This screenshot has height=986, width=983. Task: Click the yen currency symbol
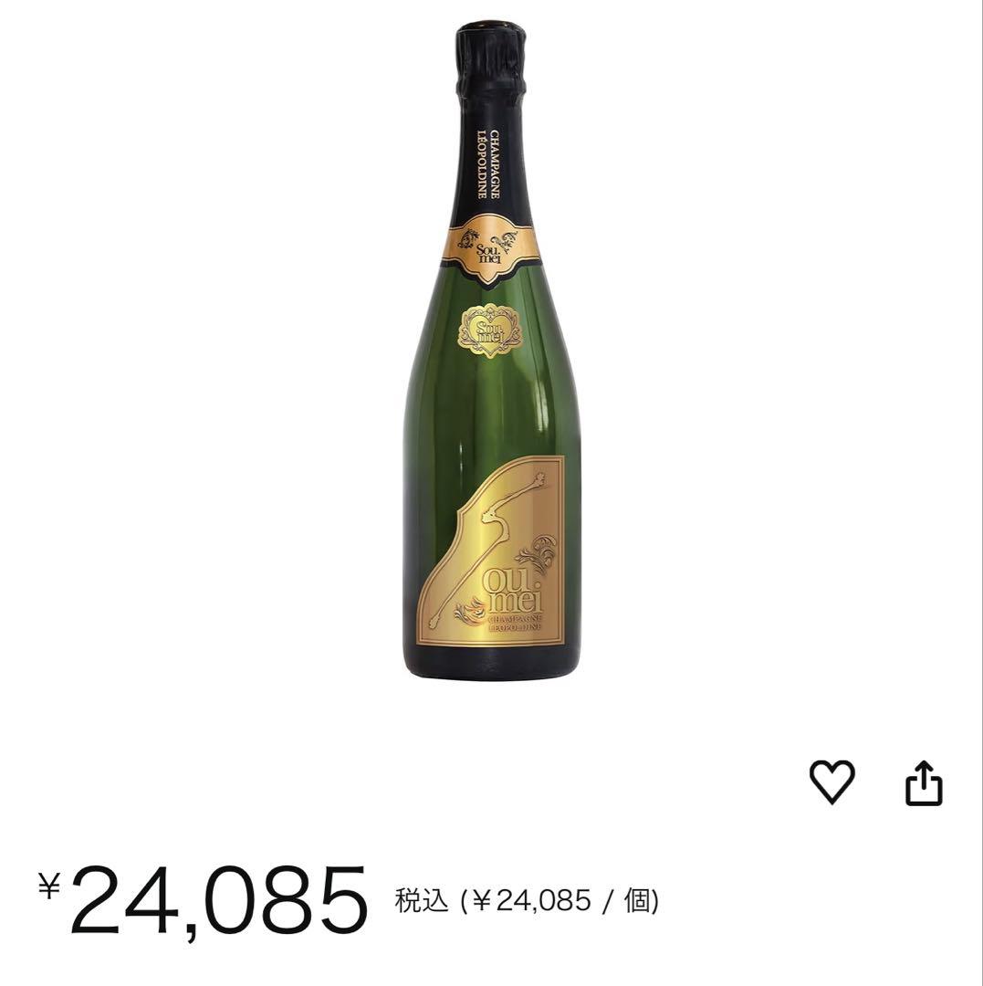click(x=49, y=886)
